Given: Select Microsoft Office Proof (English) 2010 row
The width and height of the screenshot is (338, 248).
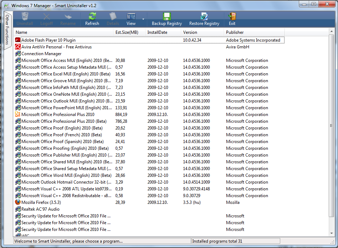Looking at the screenshot, I should point(150,128).
